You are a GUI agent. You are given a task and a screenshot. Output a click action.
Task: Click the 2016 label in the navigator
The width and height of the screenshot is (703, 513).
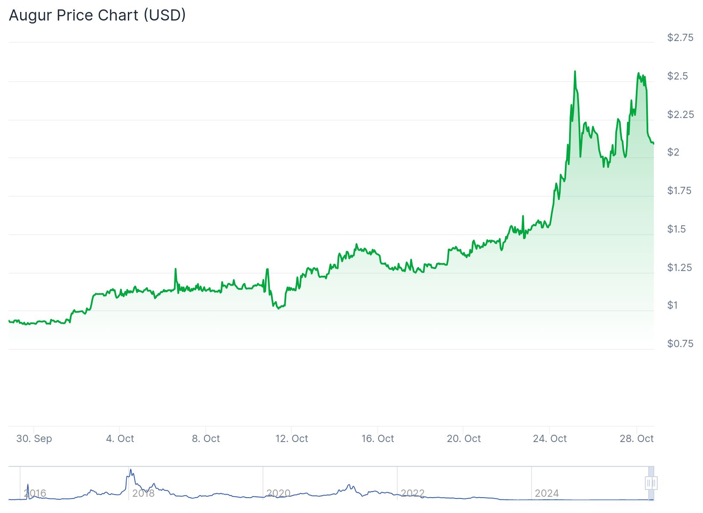click(35, 493)
